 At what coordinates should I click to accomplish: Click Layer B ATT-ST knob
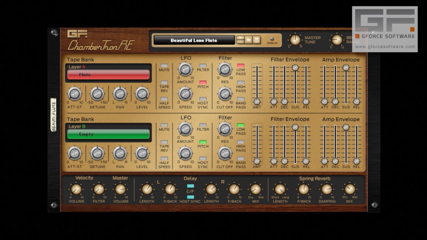click(x=75, y=153)
